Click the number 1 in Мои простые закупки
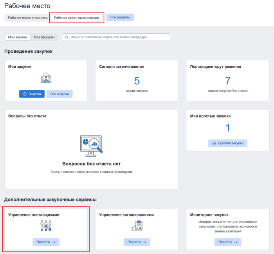 [x=227, y=128]
